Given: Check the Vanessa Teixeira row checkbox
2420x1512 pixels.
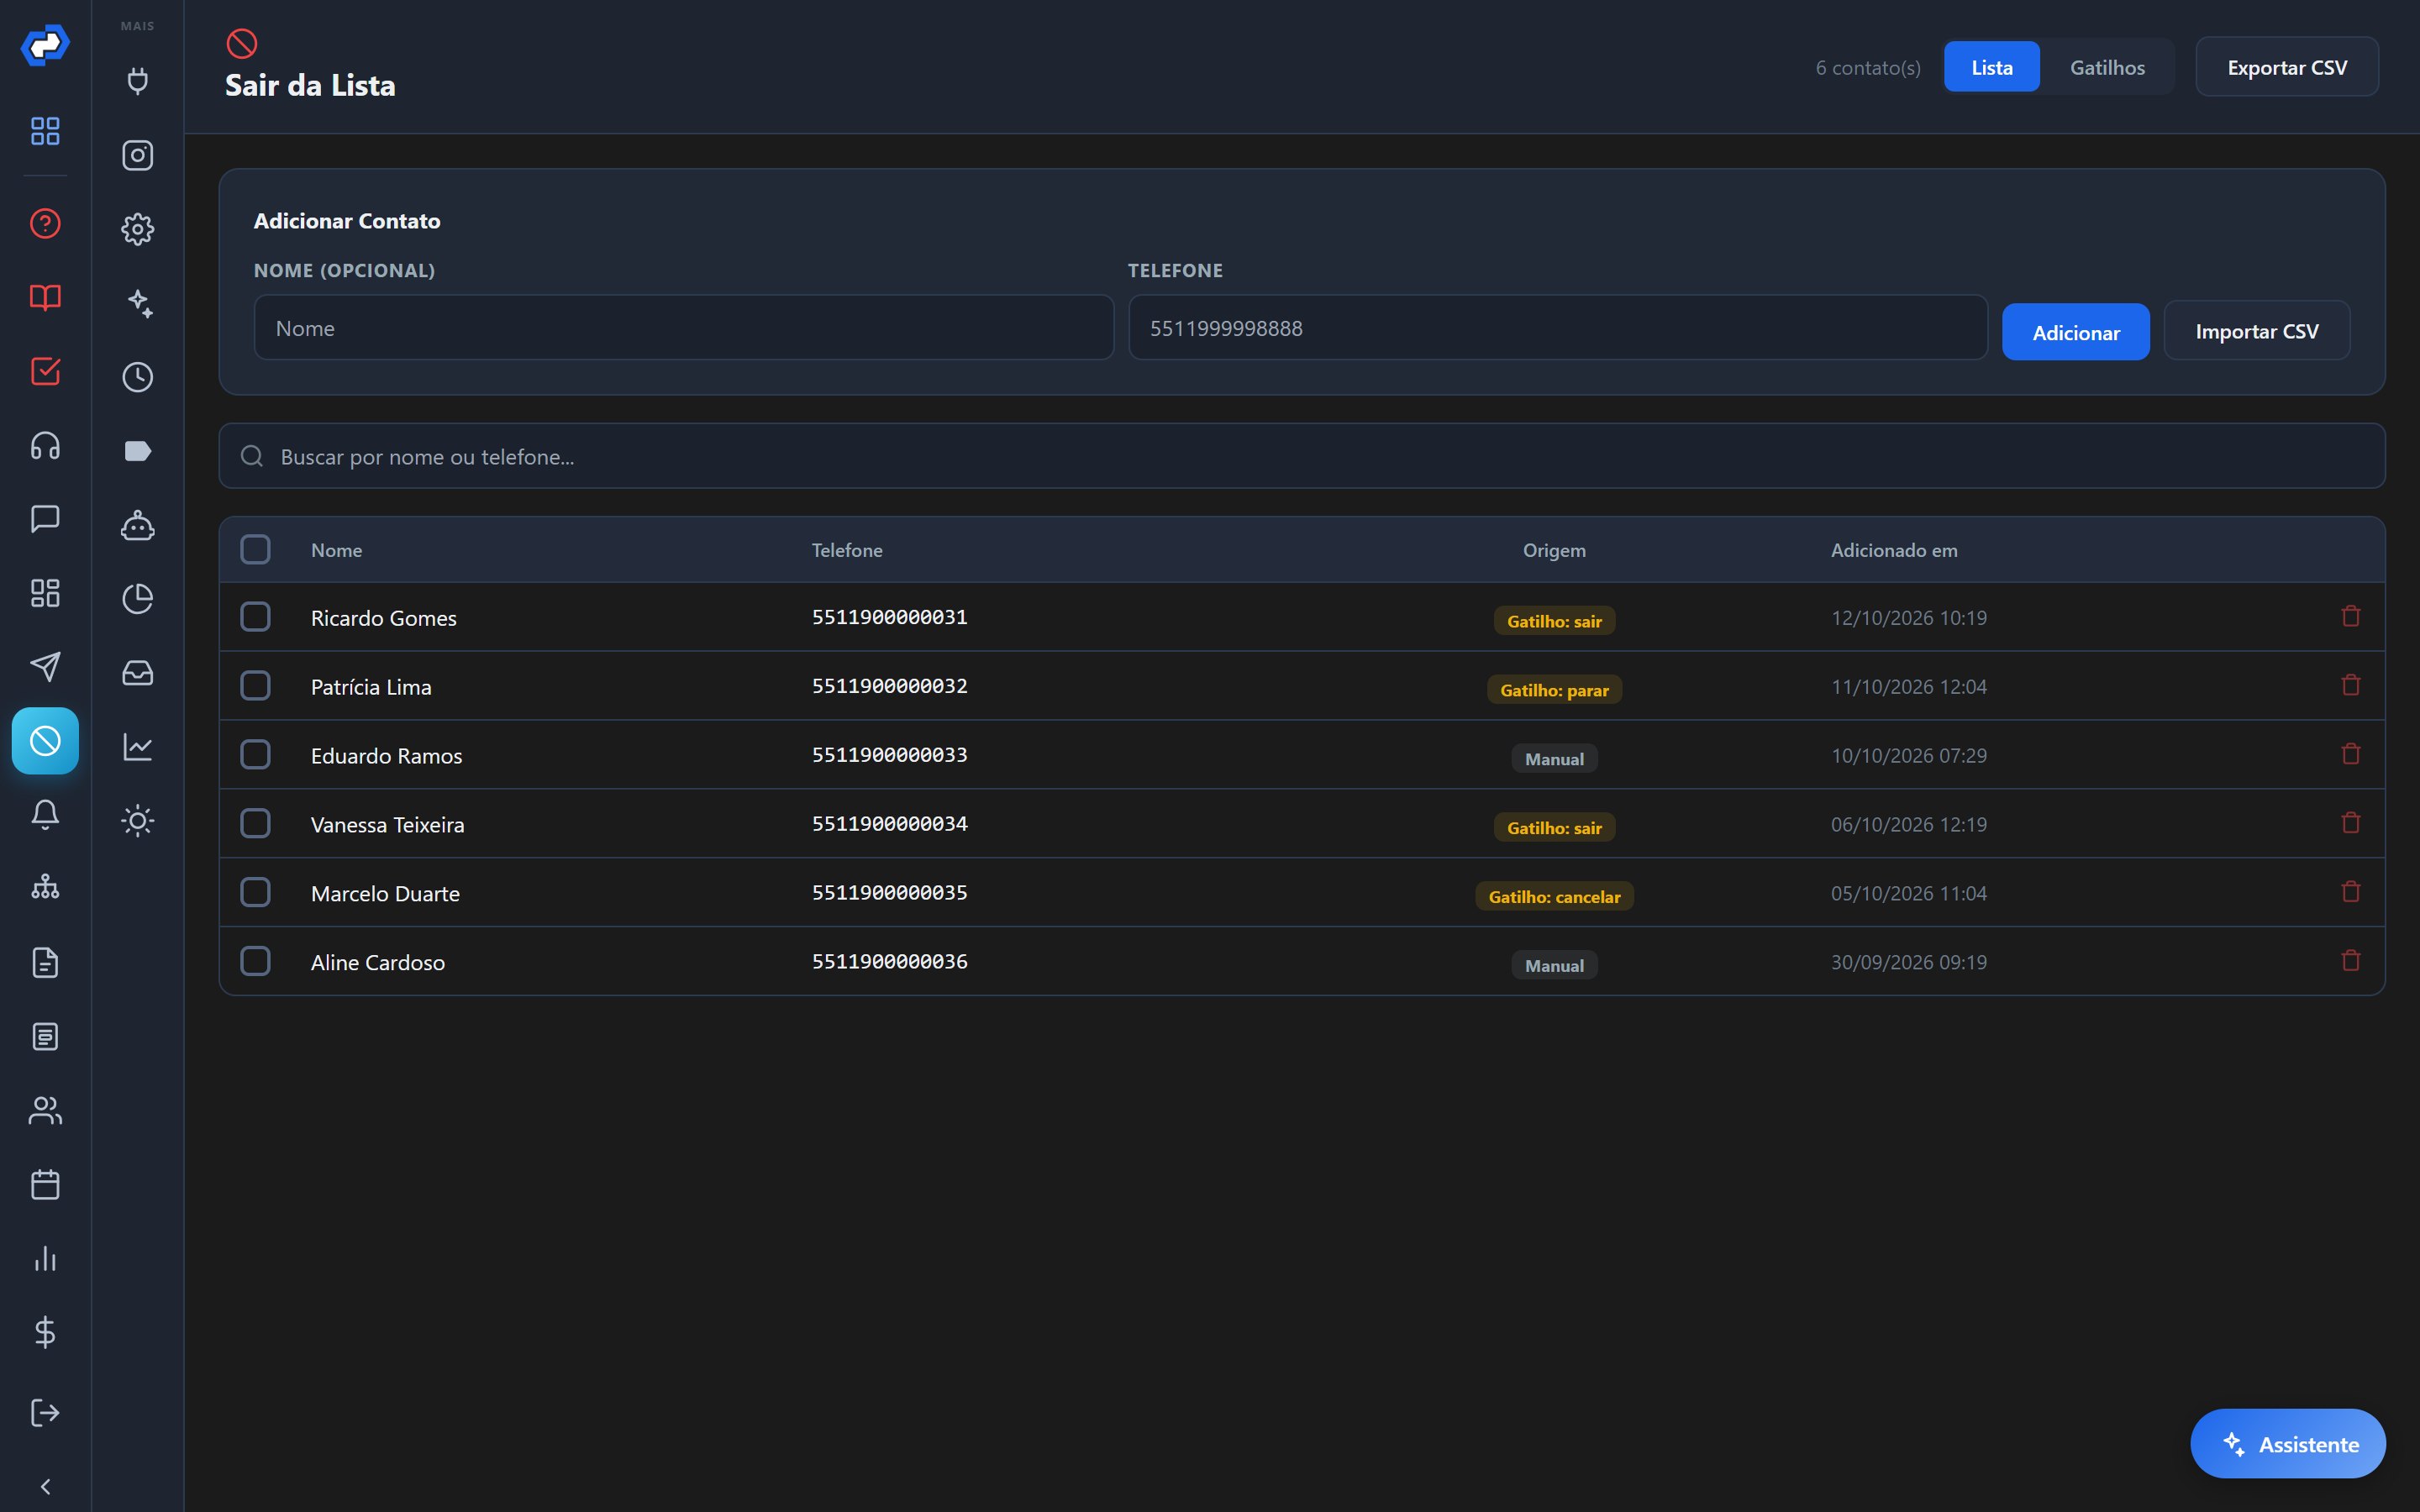Looking at the screenshot, I should coord(255,824).
